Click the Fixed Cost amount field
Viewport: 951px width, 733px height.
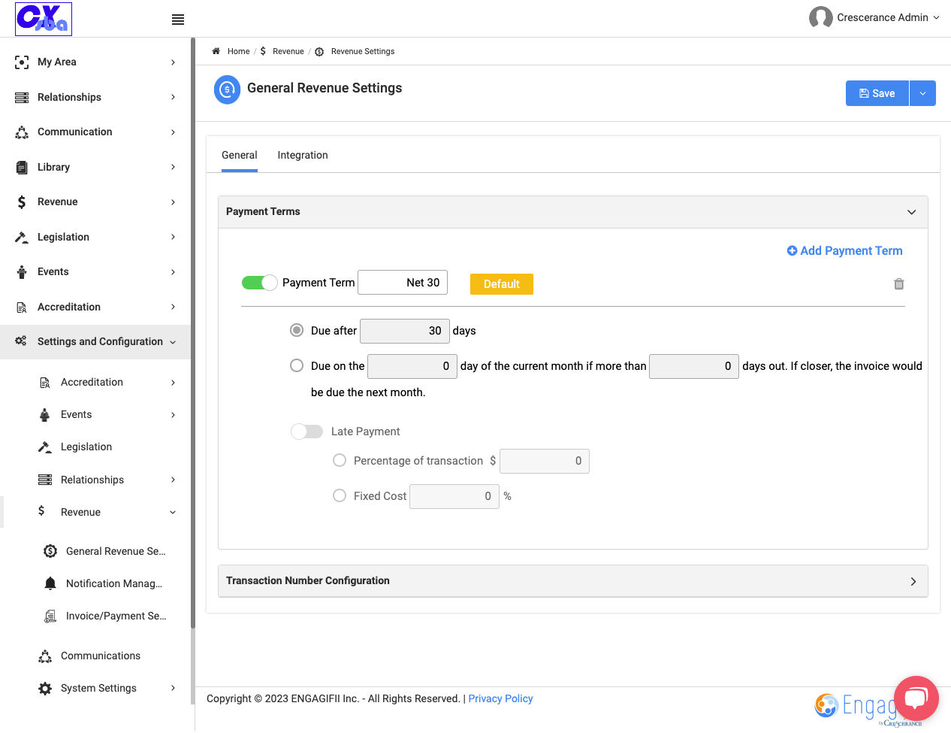454,496
